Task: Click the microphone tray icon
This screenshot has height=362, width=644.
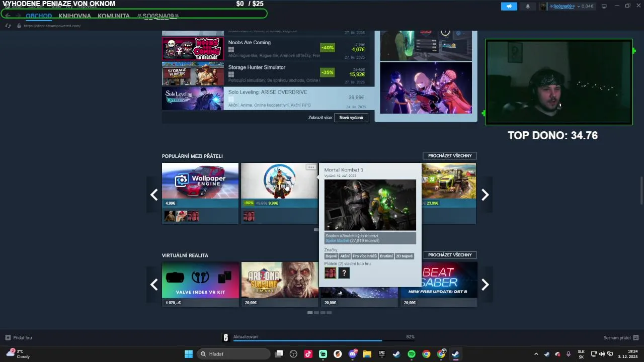Action: 569,354
